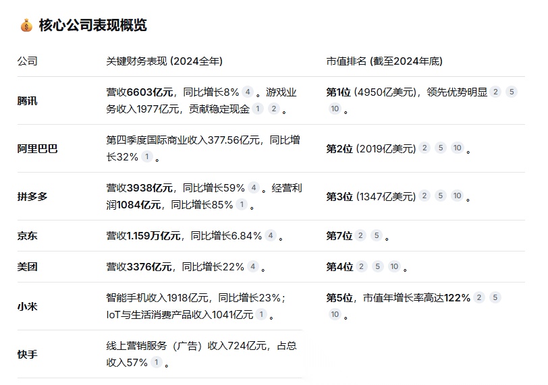Click Kuaishou text 线上营销服务（广告）收入724亿元

click(x=186, y=346)
